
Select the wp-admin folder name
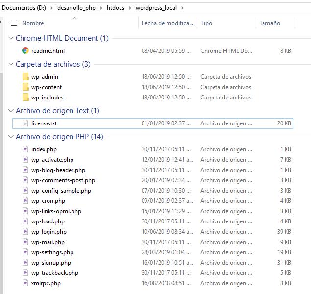click(x=45, y=77)
